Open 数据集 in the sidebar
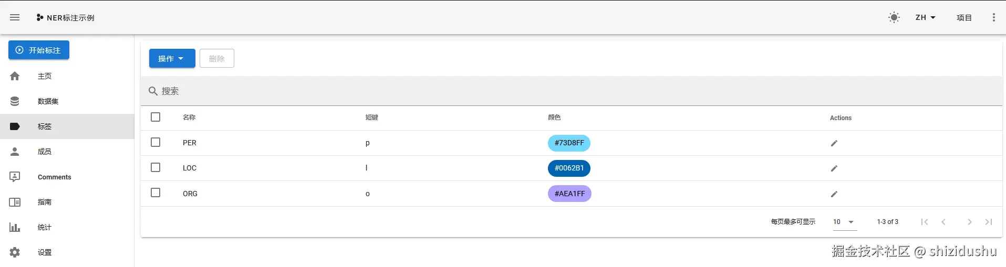Screen dimensions: 1006x267 [x=48, y=101]
